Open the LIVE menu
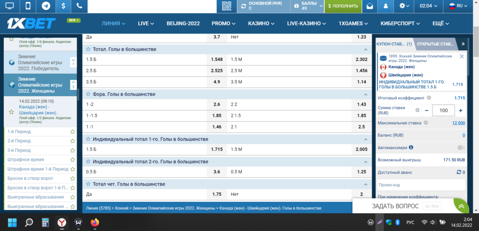Viewport: 479px width, 231px height. pos(146,23)
